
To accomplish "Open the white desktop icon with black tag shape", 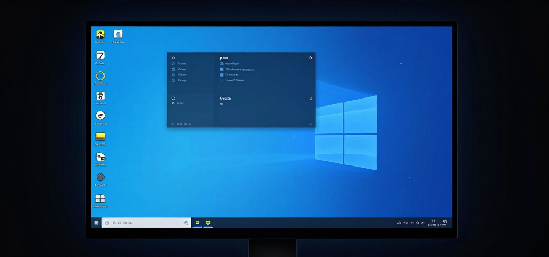I will [100, 157].
